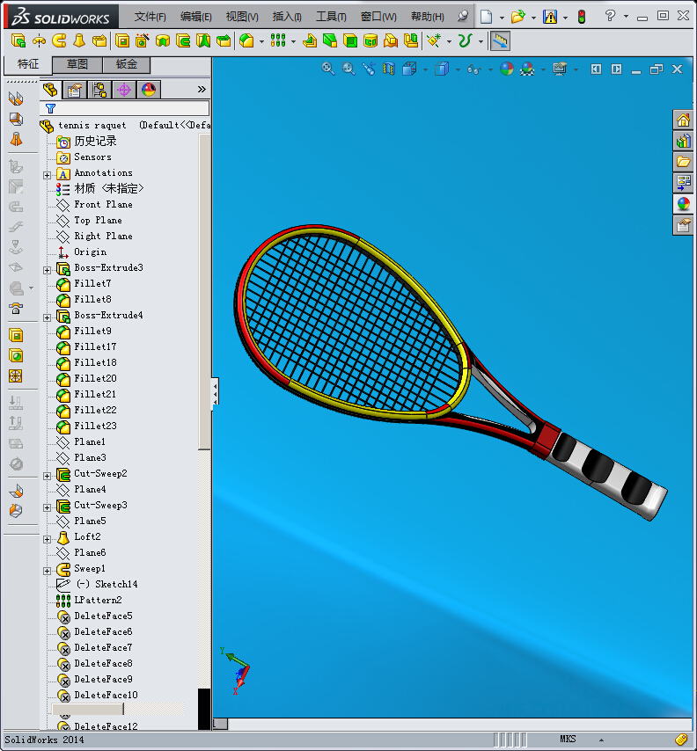
Task: Expand the Loft2 tree node
Action: [x=47, y=539]
